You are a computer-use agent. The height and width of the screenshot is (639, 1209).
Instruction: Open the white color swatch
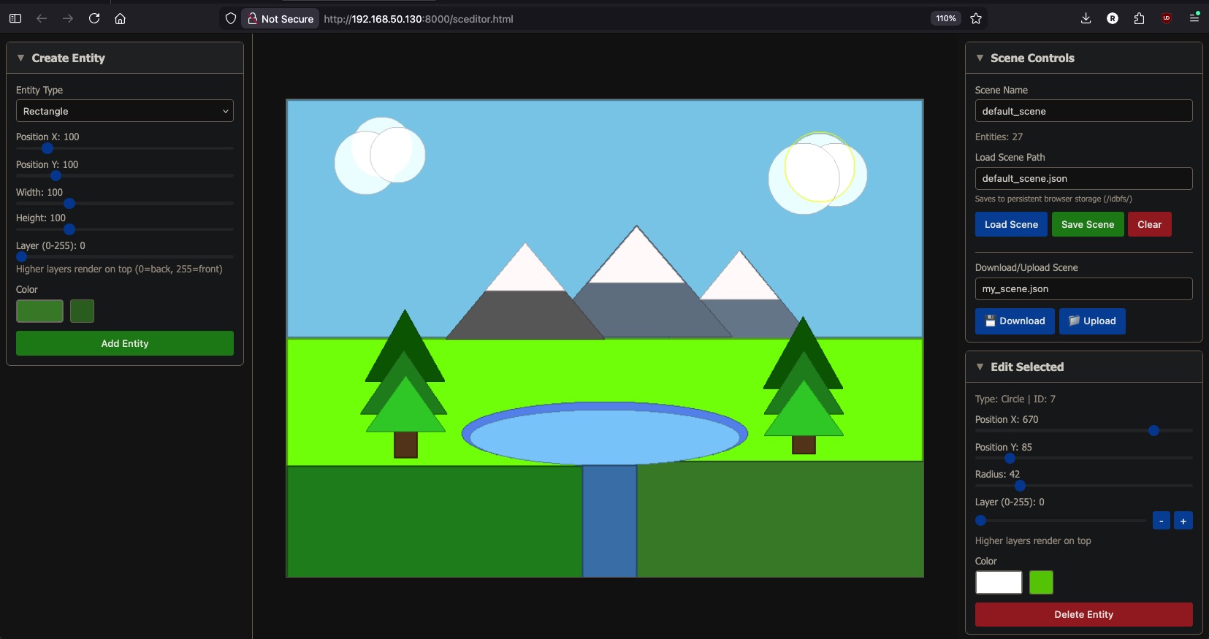pyautogui.click(x=999, y=583)
